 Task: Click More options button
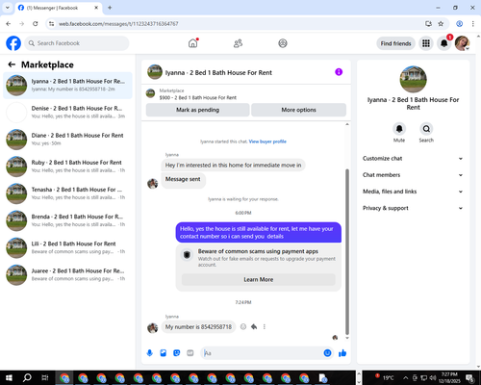coord(298,110)
